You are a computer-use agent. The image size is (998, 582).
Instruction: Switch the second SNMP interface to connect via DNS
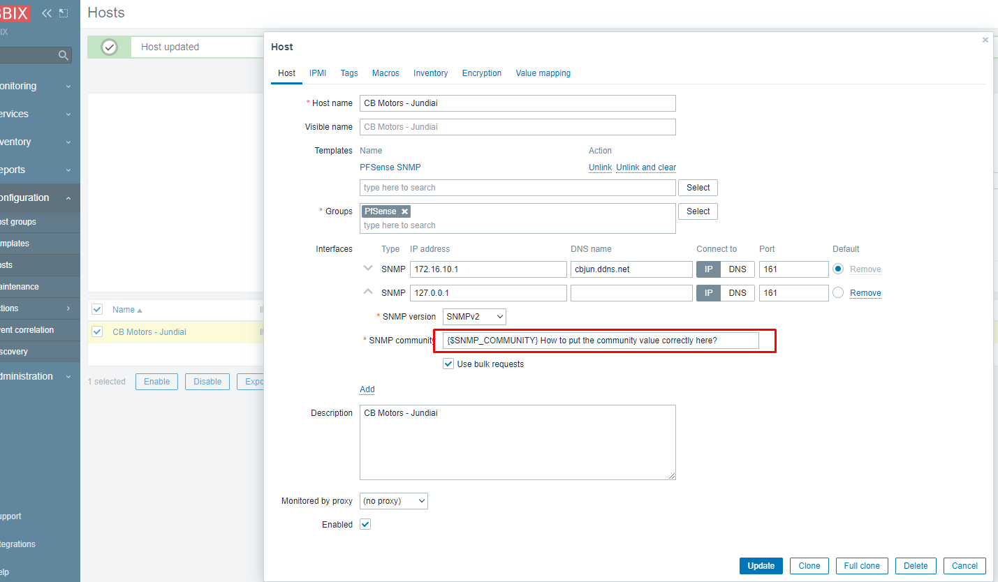point(738,292)
